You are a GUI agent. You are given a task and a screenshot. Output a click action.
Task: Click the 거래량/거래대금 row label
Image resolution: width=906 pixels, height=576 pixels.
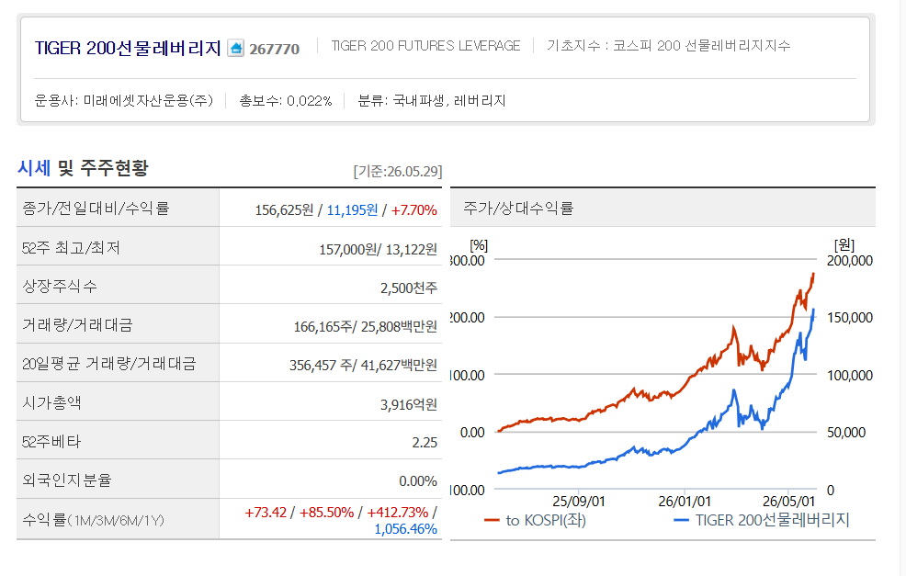click(77, 324)
